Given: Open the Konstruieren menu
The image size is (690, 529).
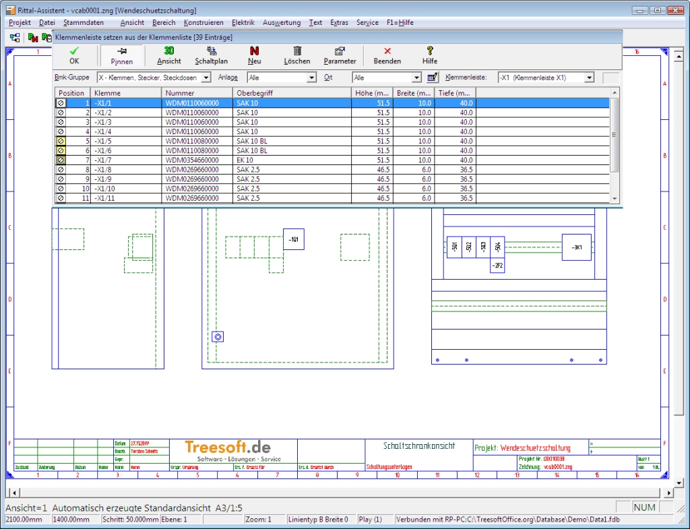Looking at the screenshot, I should pyautogui.click(x=203, y=22).
